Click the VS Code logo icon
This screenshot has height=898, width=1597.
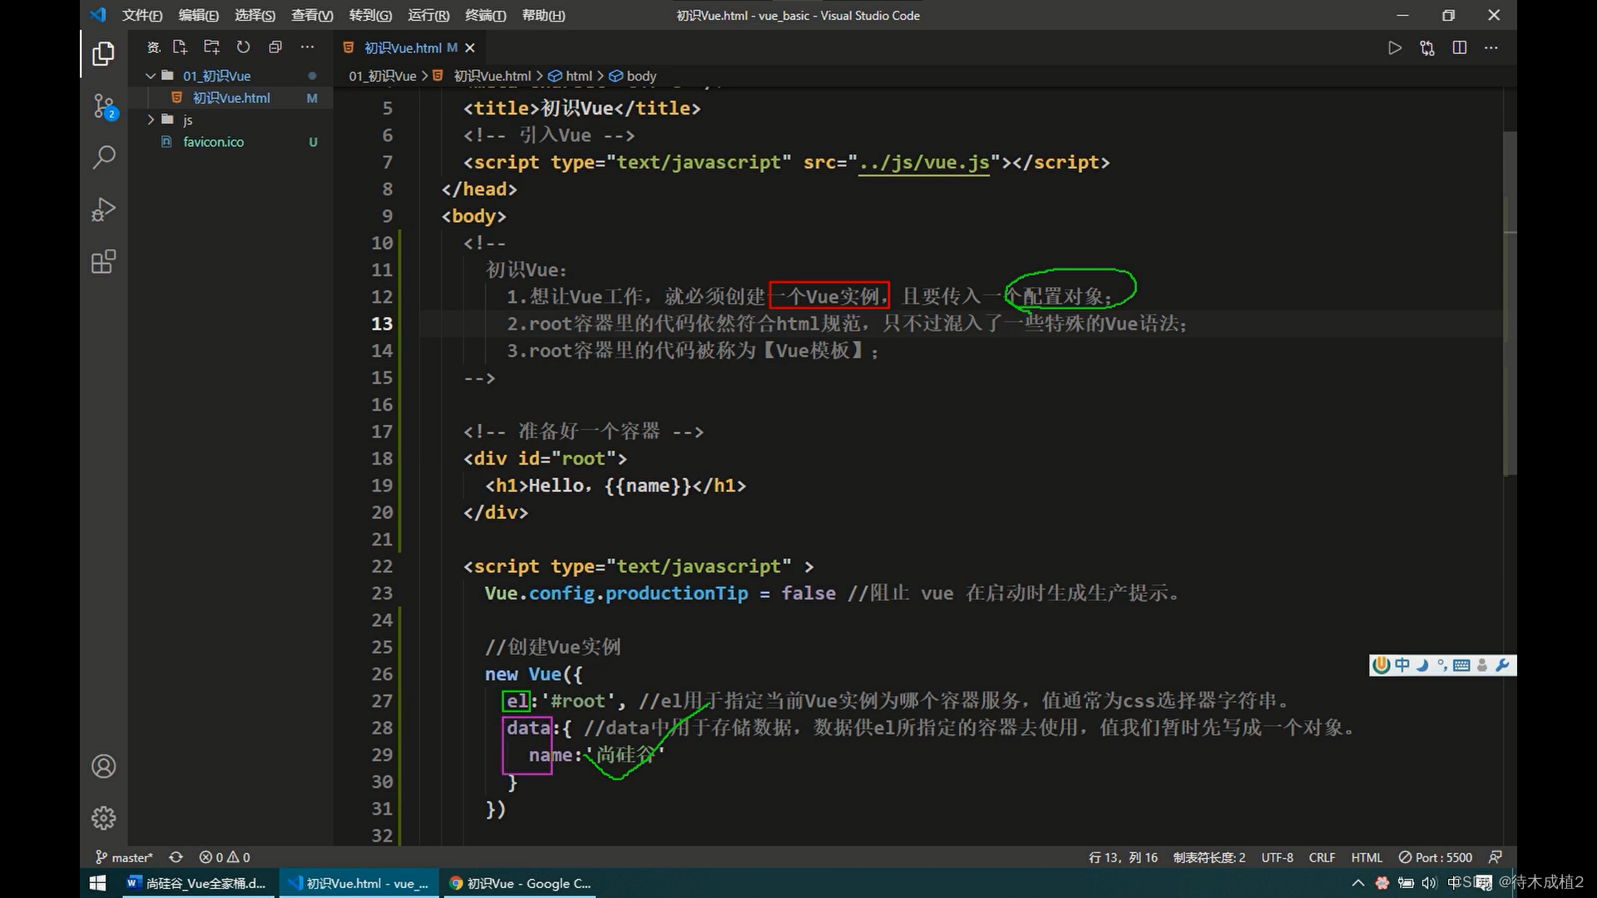coord(98,15)
